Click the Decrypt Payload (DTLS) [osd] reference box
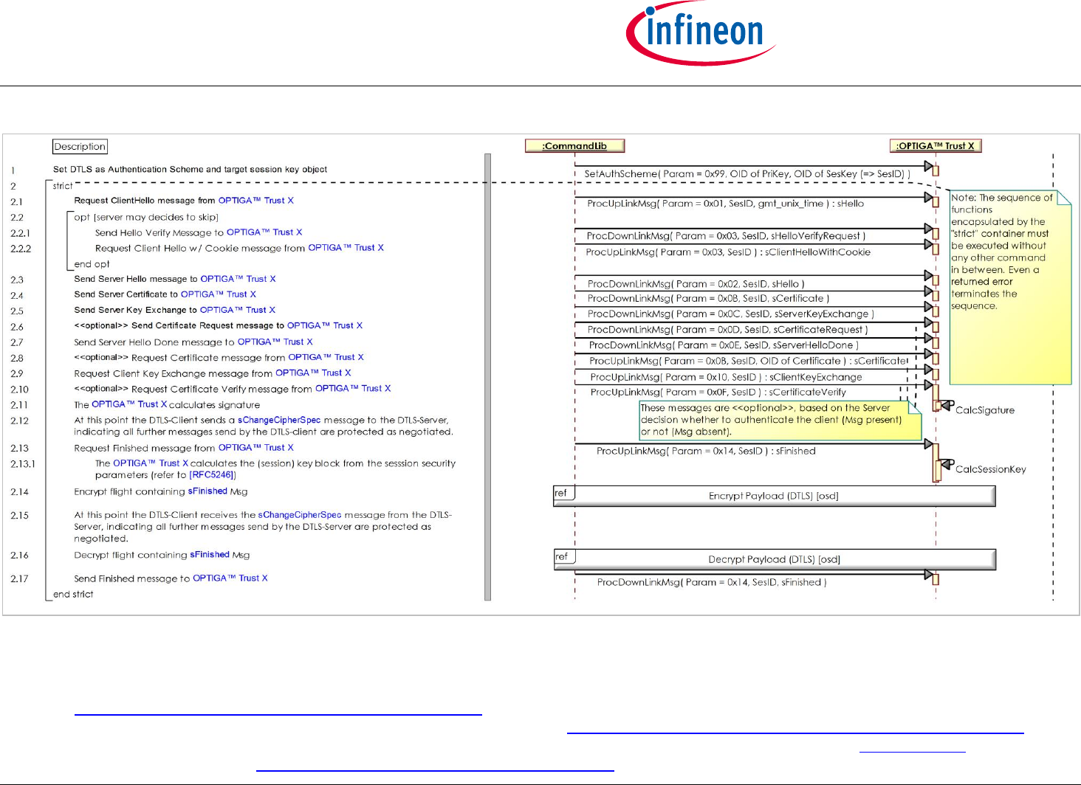This screenshot has width=1081, height=785. click(x=775, y=559)
